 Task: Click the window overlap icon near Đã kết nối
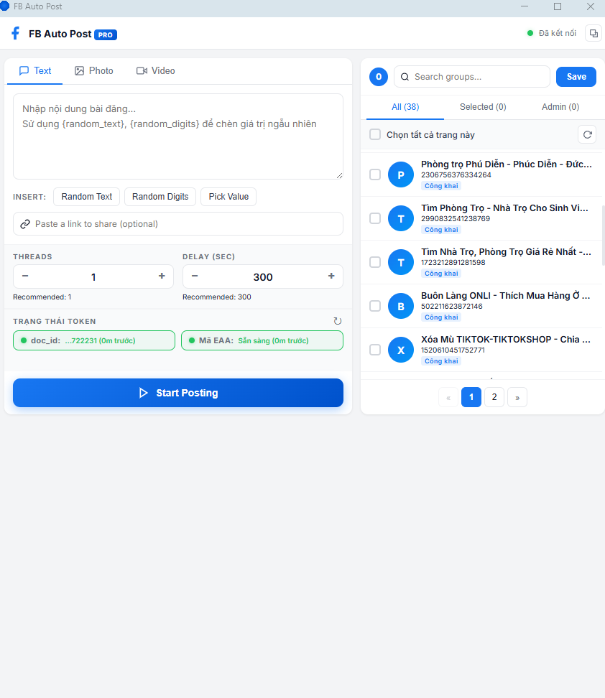[x=593, y=33]
